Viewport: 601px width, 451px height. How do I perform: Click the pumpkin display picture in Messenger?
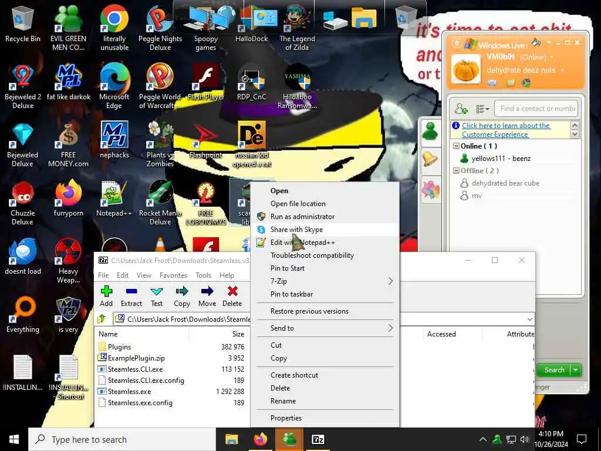click(x=465, y=69)
